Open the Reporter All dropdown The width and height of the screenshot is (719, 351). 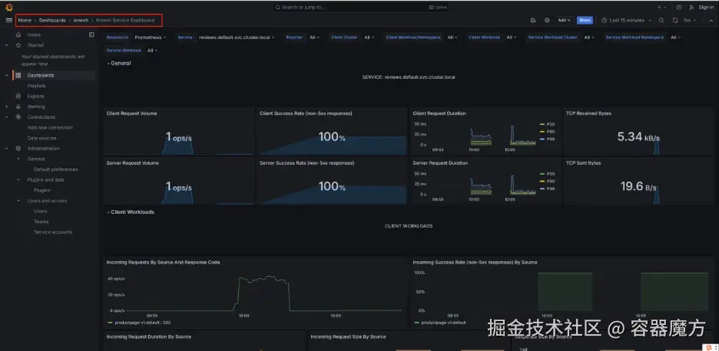[315, 38]
